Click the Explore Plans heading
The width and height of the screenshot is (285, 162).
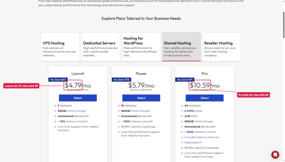[x=141, y=19]
